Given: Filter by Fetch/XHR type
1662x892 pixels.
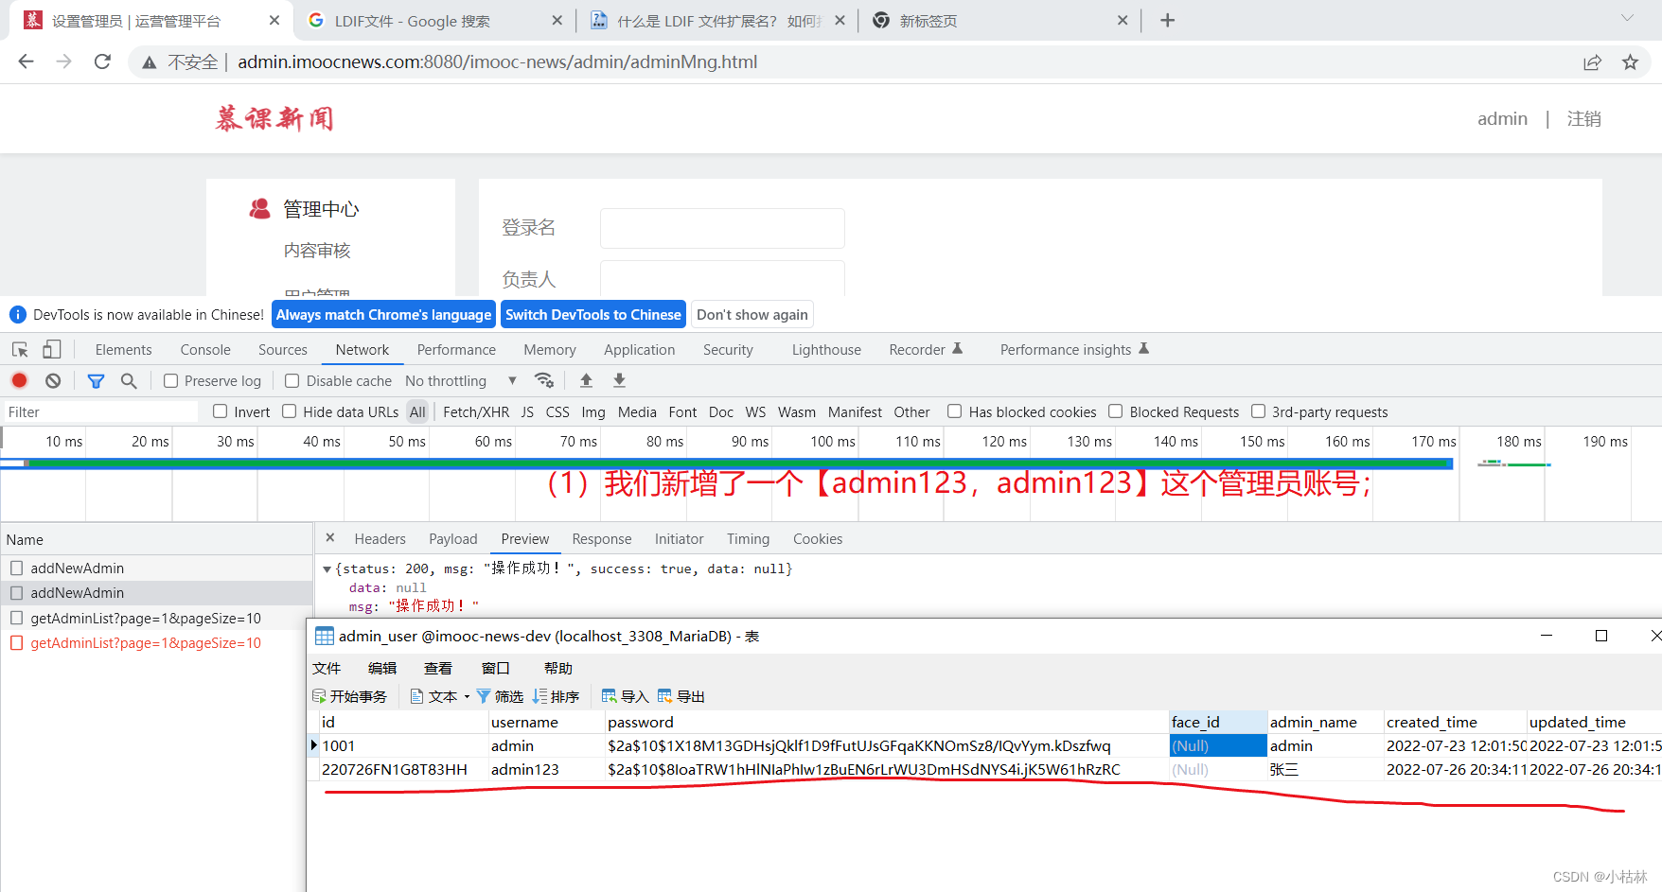Looking at the screenshot, I should click(x=476, y=411).
